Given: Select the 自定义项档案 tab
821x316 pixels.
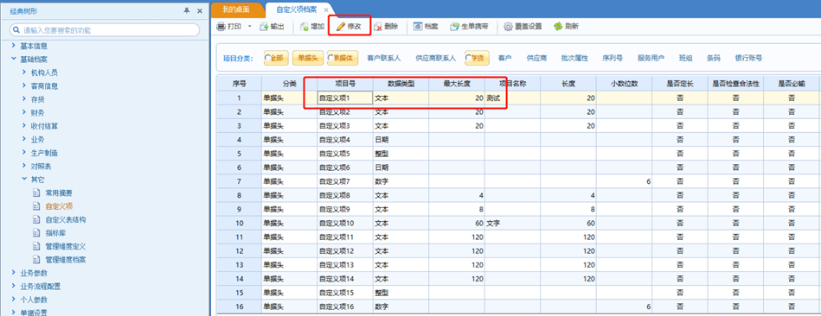Looking at the screenshot, I should point(296,9).
